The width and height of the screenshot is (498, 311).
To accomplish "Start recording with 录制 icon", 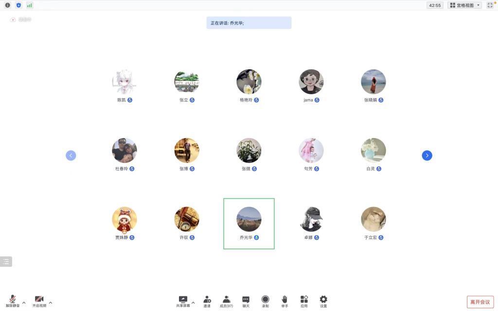I will [265, 301].
